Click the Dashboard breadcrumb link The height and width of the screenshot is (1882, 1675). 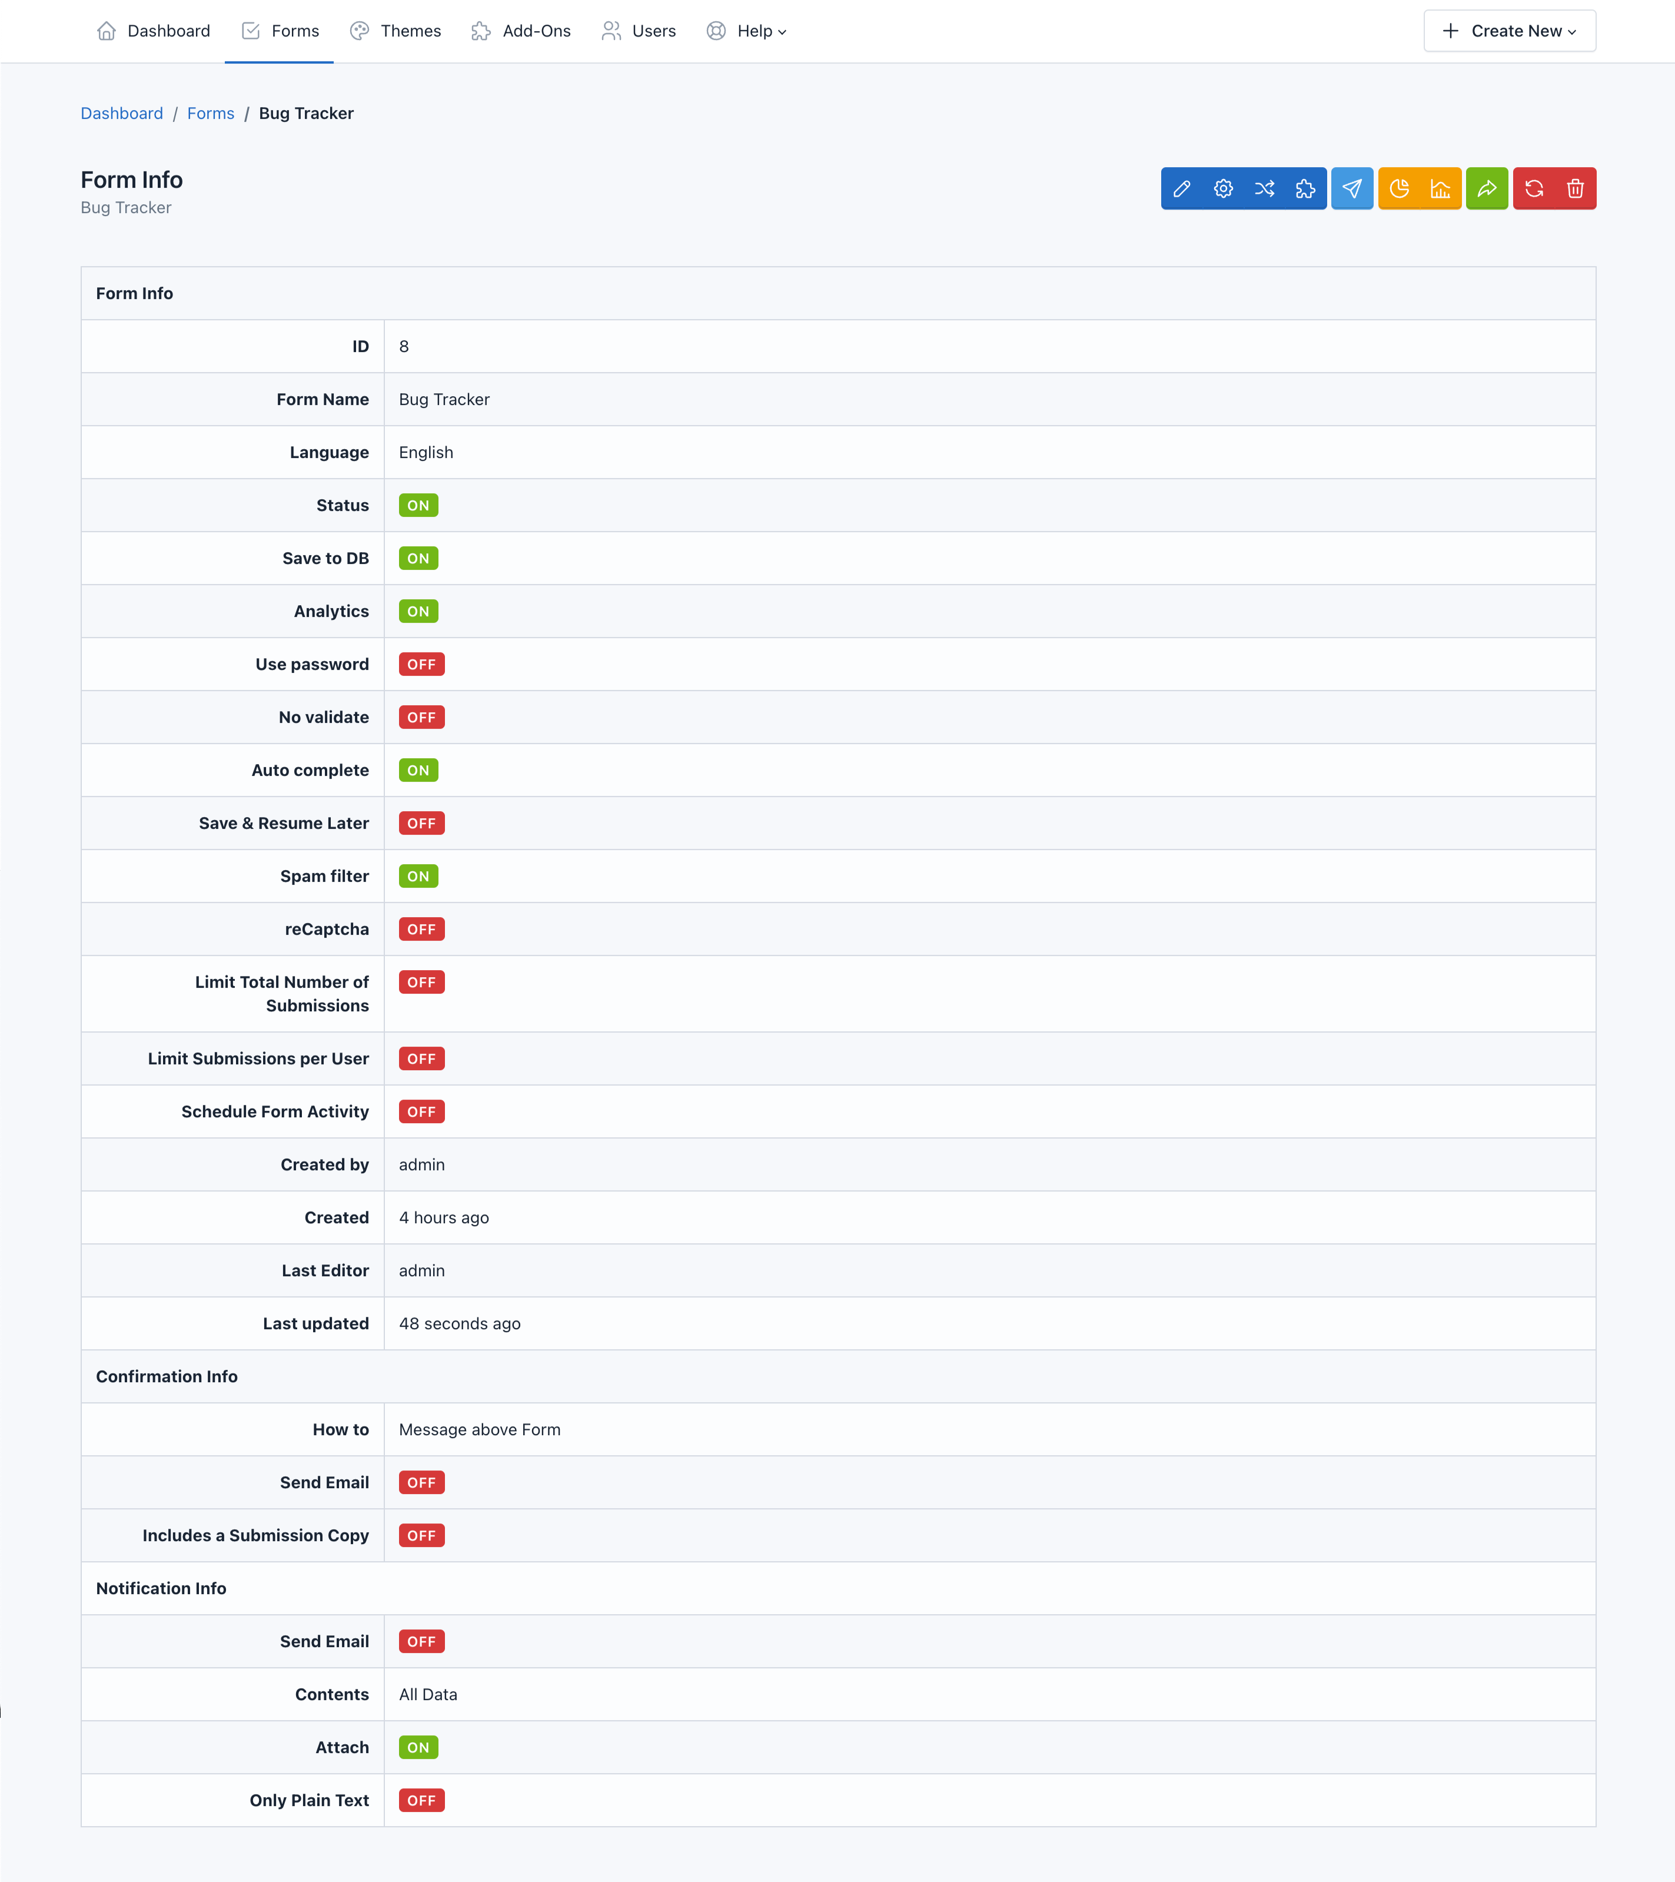pos(121,112)
